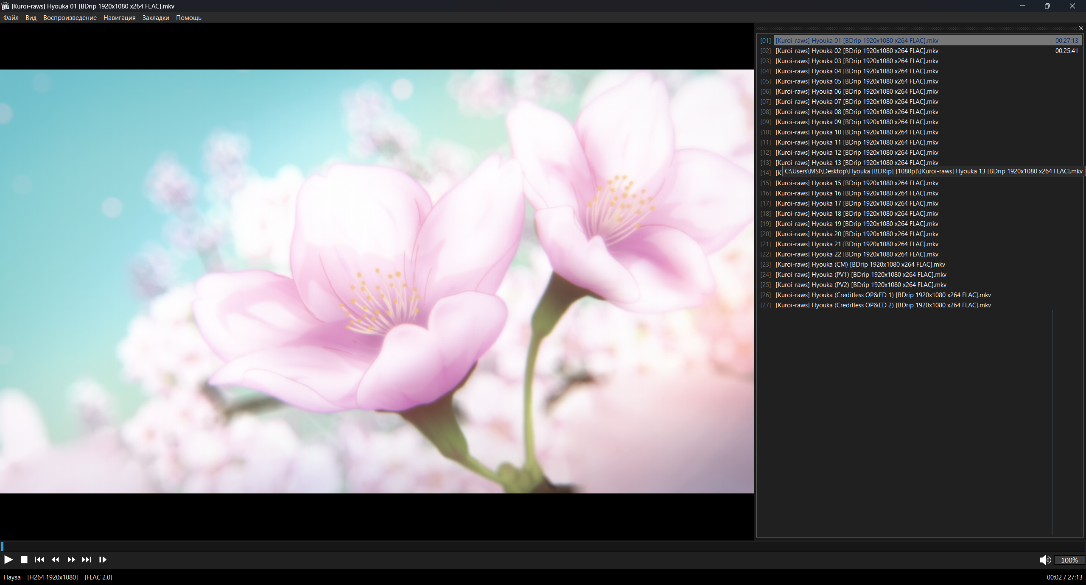Viewport: 1086px width, 585px height.
Task: Skip to the next track
Action: coord(87,560)
